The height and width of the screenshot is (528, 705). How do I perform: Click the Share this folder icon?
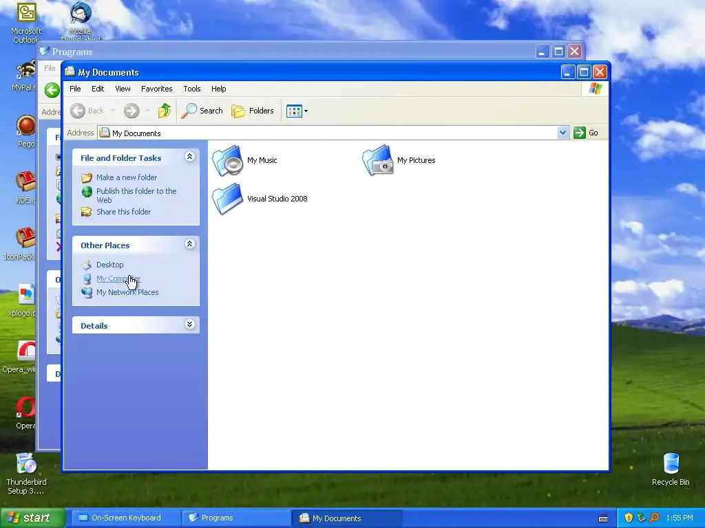click(x=86, y=212)
